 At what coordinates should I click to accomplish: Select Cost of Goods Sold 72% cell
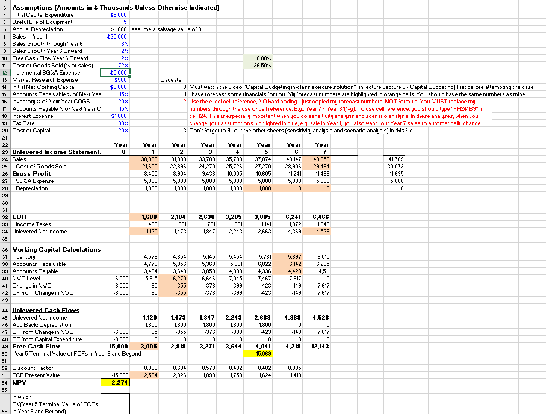click(115, 66)
